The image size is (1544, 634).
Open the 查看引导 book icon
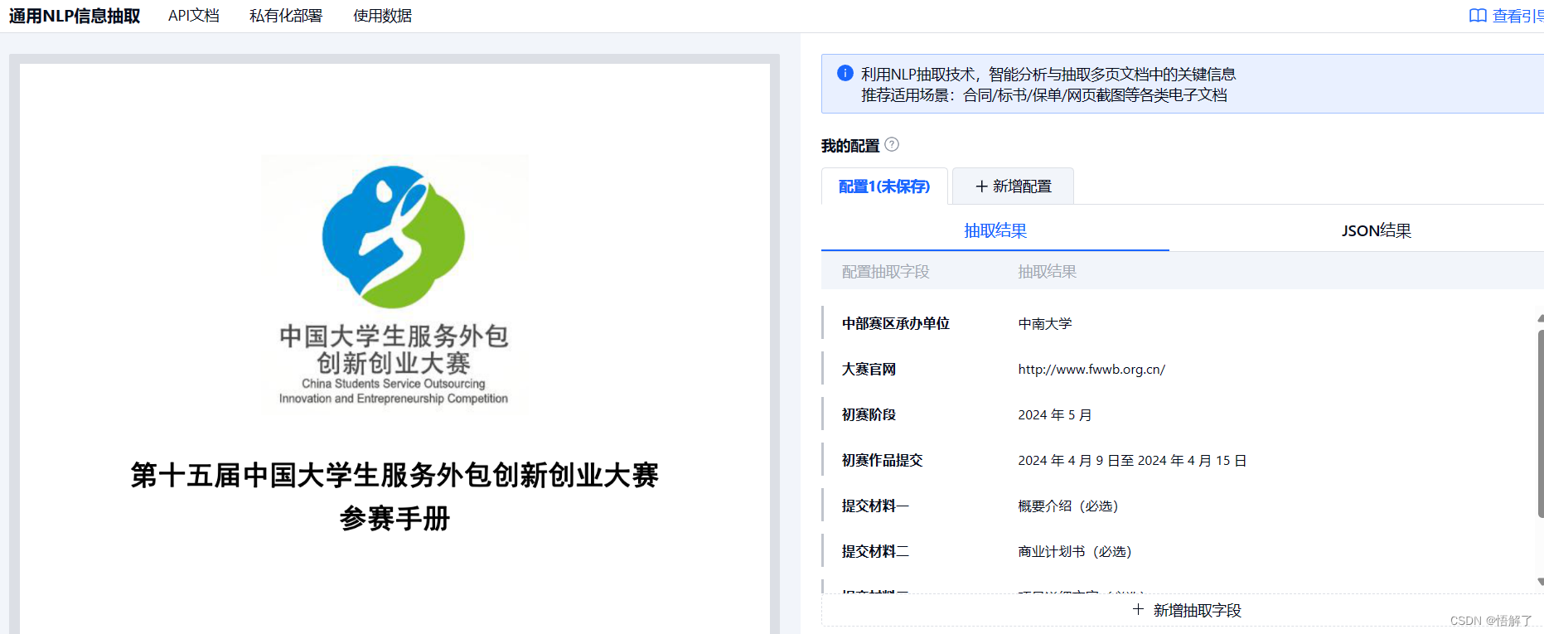coord(1478,16)
